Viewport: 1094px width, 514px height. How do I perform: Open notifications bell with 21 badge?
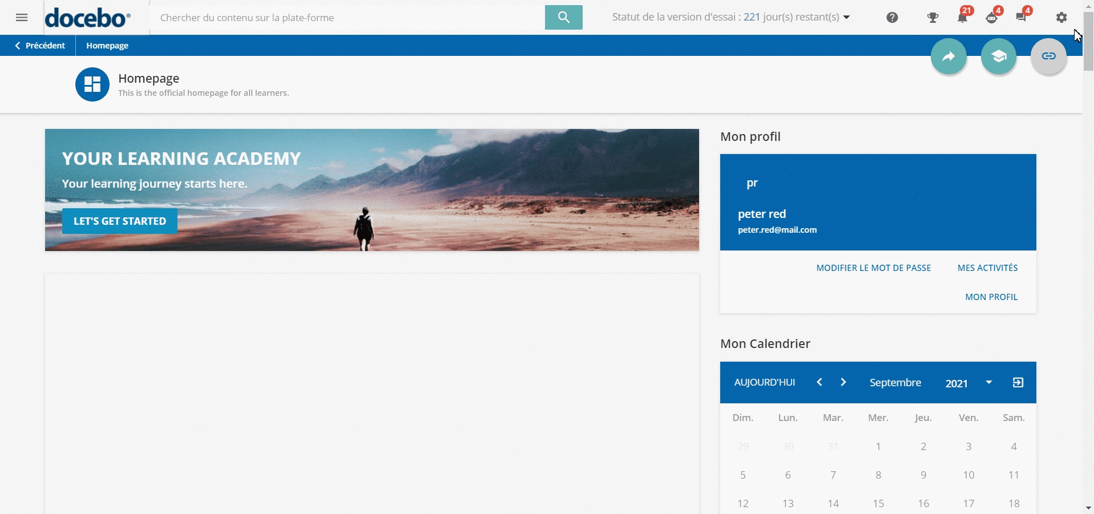coord(963,17)
